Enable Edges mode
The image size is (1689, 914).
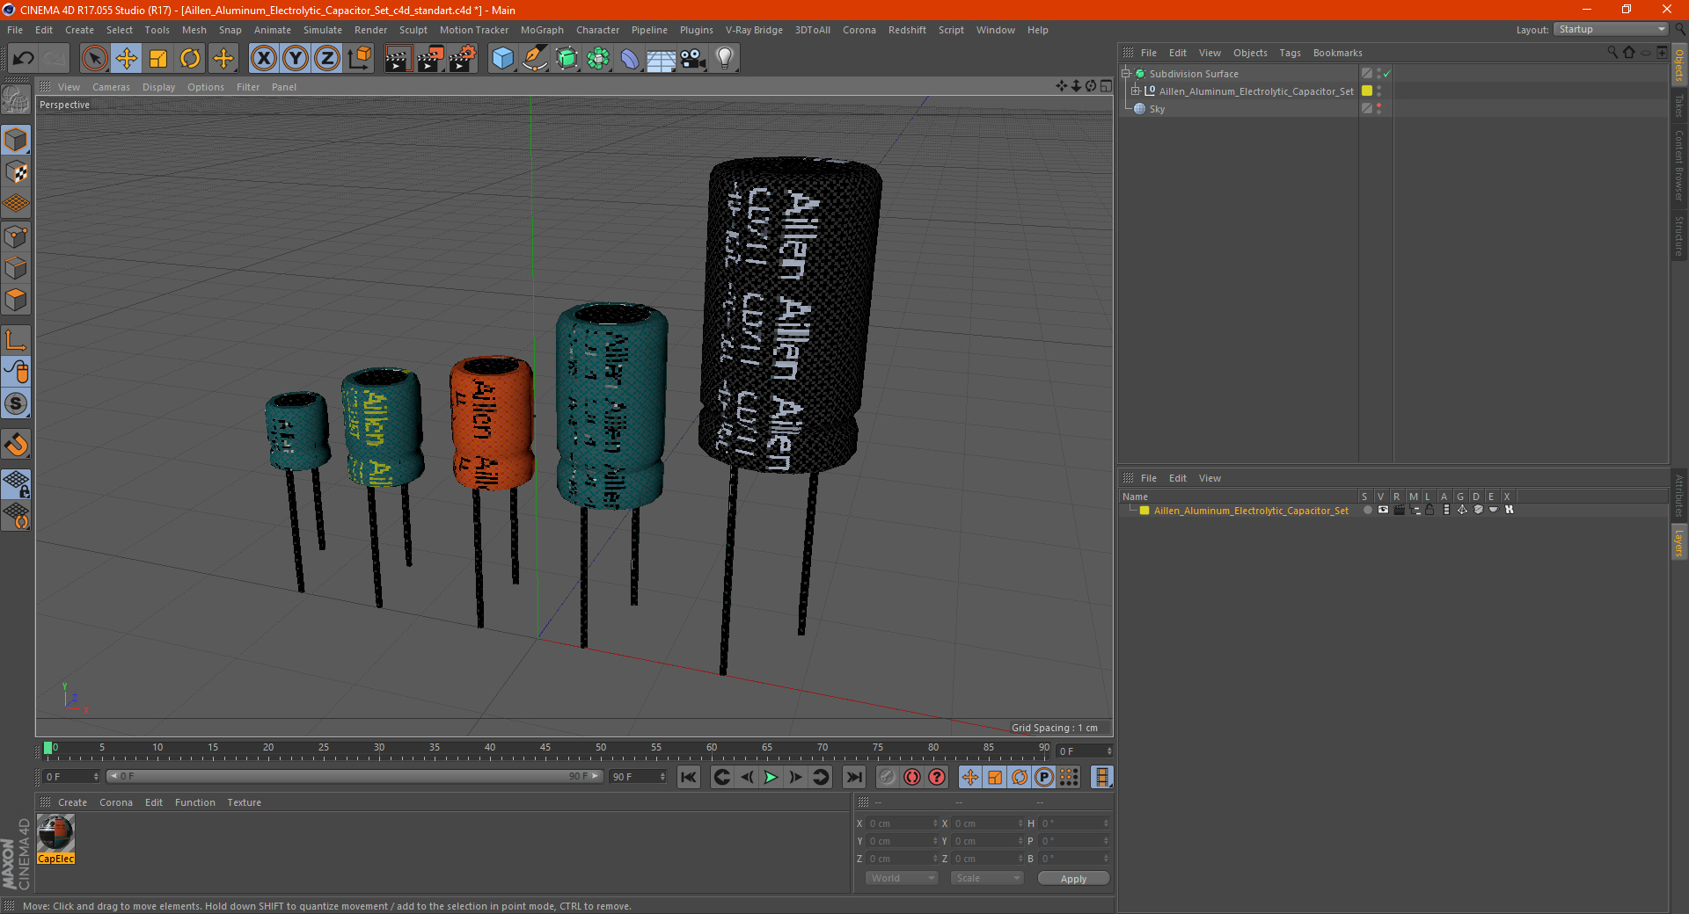pos(17,268)
